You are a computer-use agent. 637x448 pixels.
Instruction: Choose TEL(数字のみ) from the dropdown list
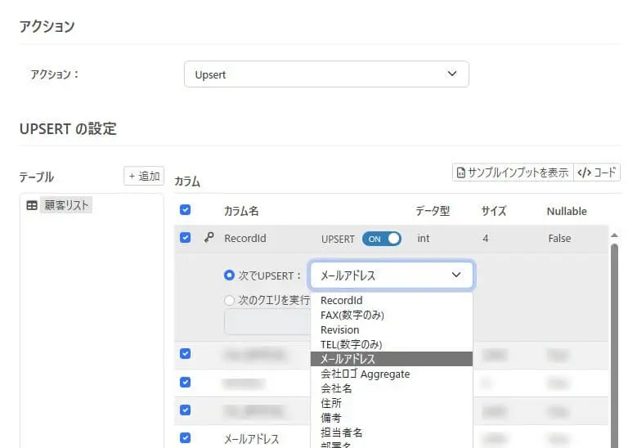click(x=392, y=344)
